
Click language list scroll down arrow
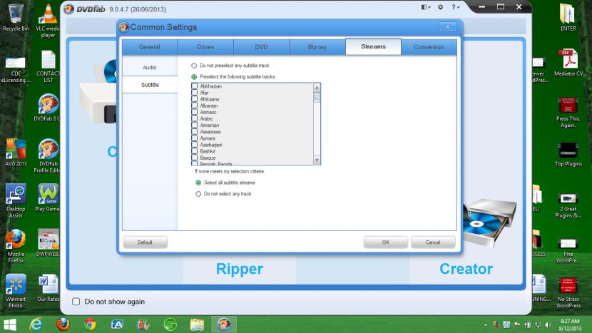(x=317, y=160)
